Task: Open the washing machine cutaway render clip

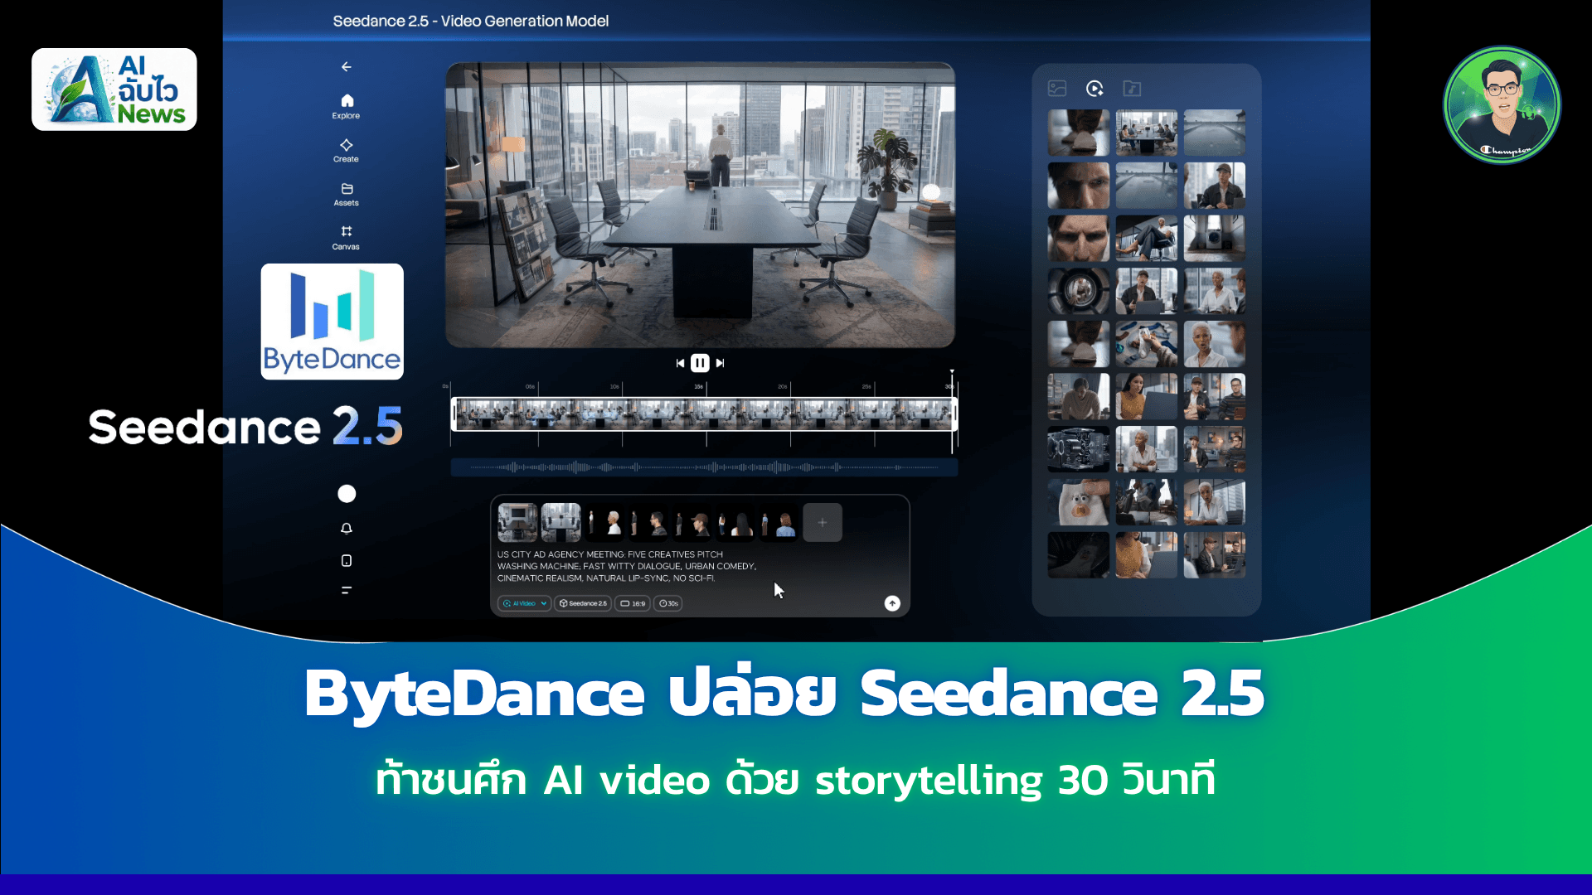Action: pyautogui.click(x=1079, y=449)
